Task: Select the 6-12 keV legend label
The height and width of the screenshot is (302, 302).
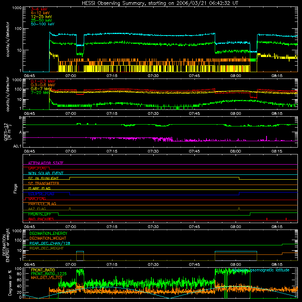Action: point(40,13)
